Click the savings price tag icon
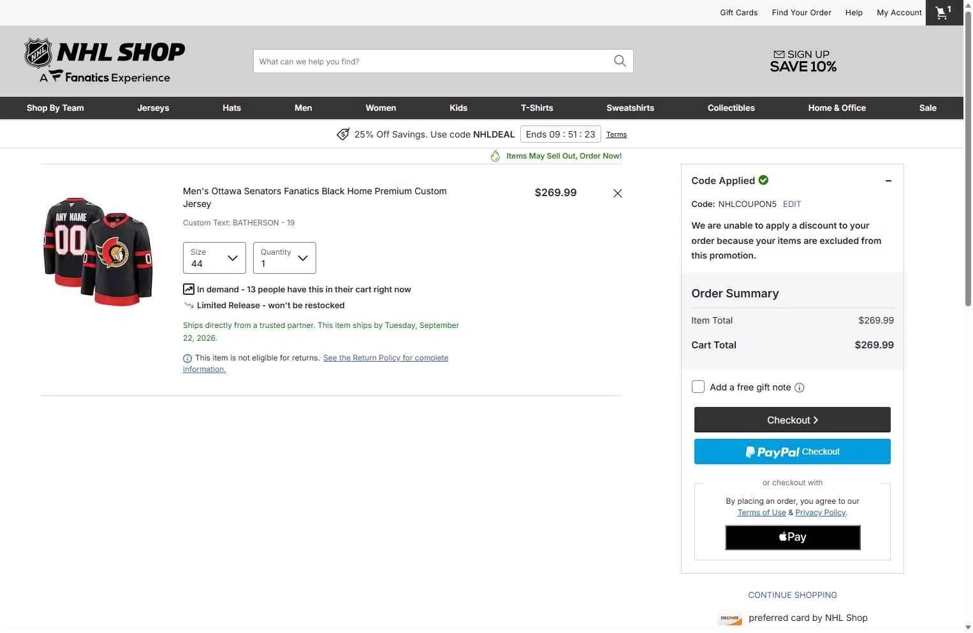This screenshot has height=633, width=973. point(343,134)
